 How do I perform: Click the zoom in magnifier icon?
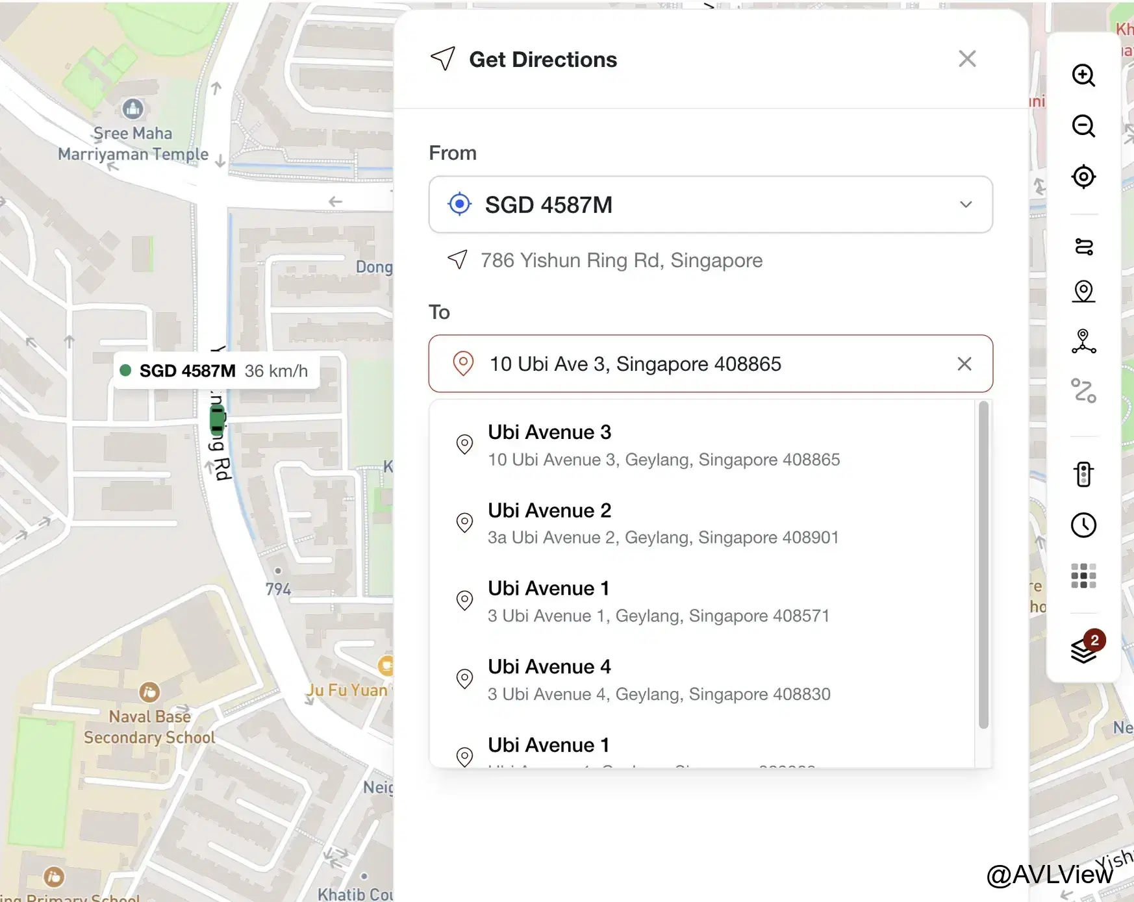tap(1083, 75)
